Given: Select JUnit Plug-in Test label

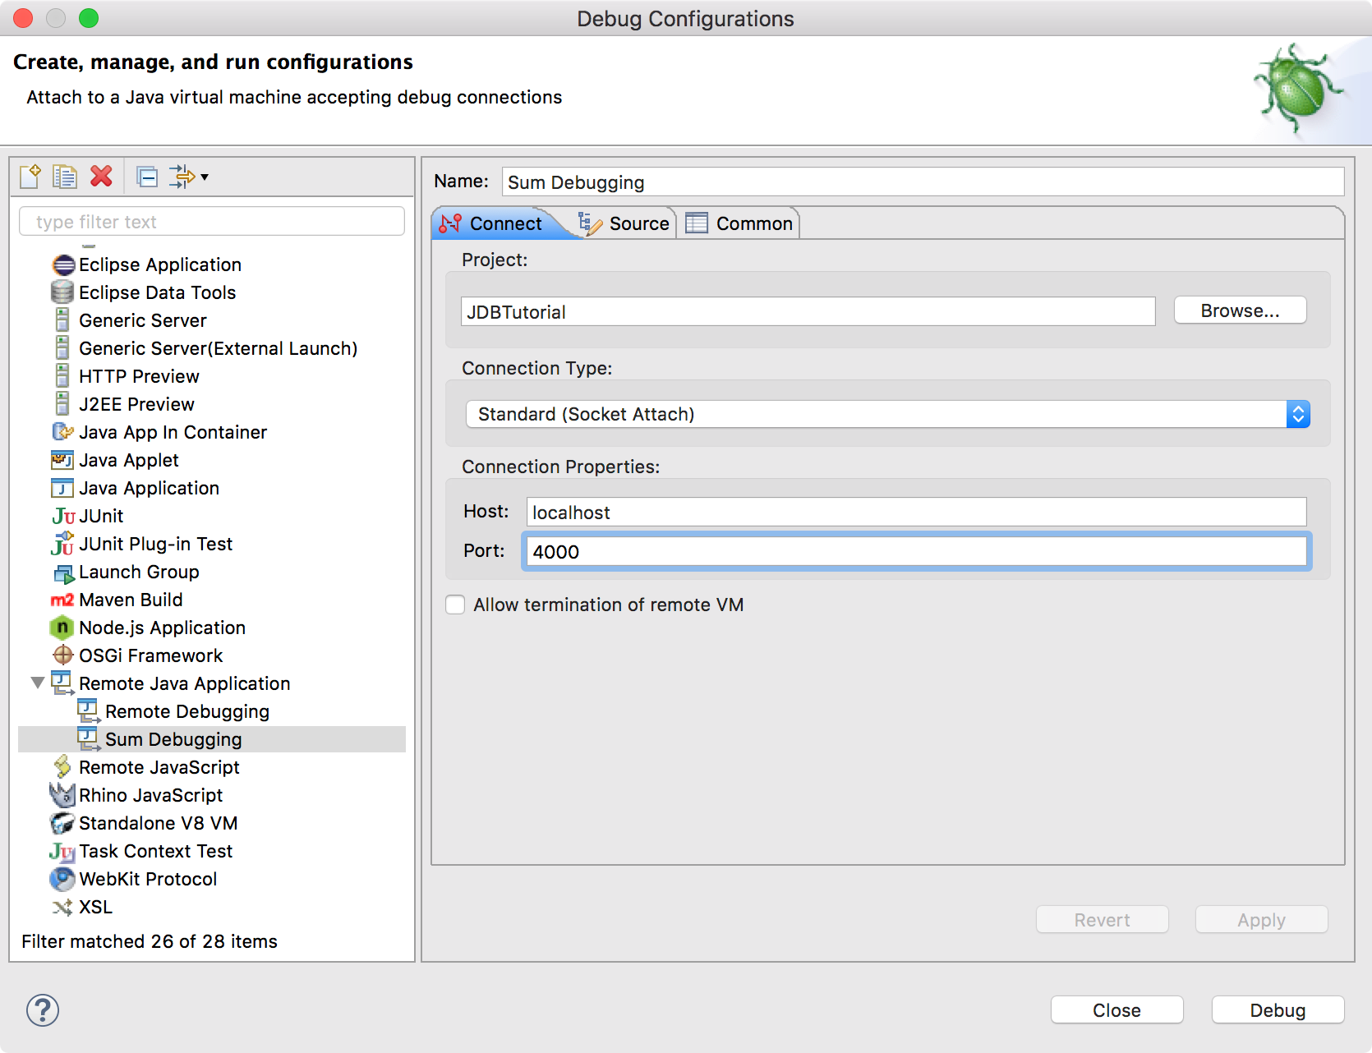Looking at the screenshot, I should coord(156,544).
